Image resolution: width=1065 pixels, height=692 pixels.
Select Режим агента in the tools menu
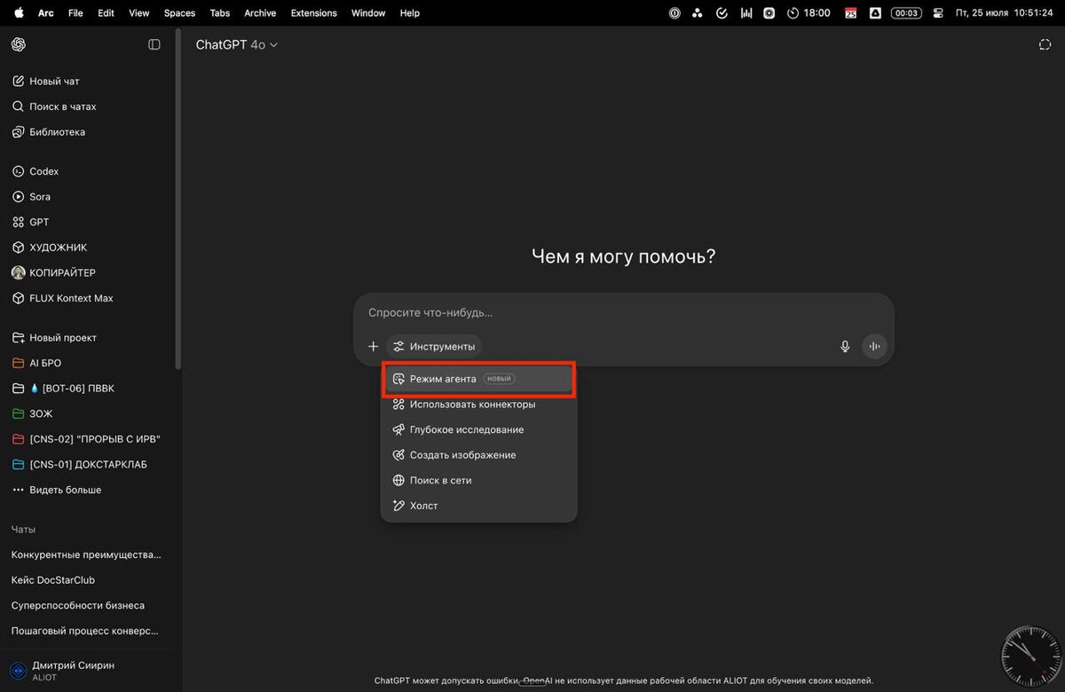[x=479, y=379]
